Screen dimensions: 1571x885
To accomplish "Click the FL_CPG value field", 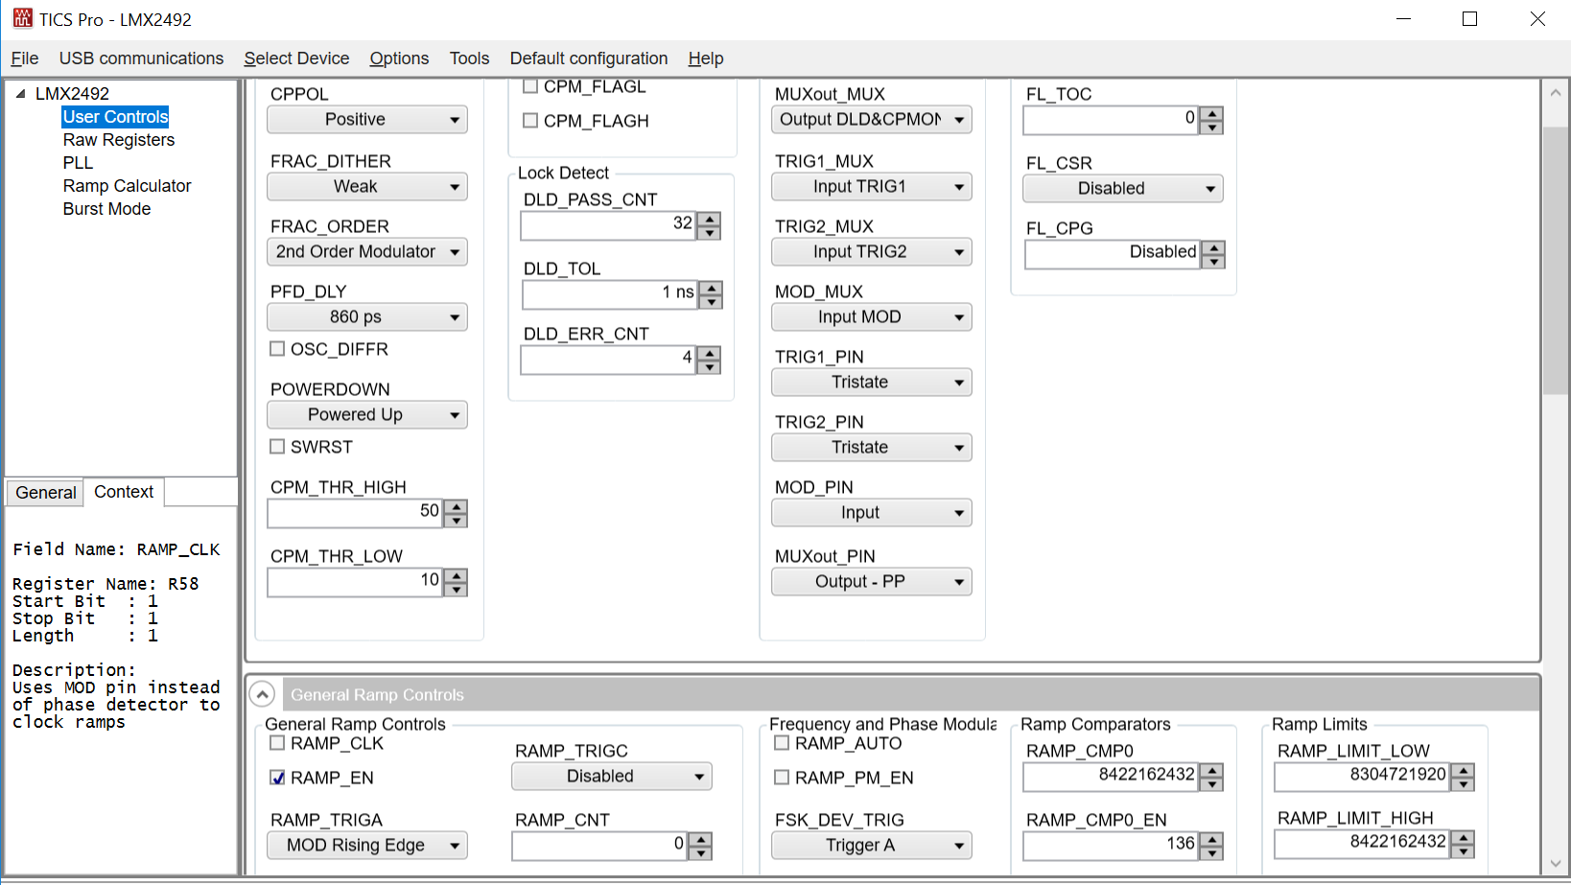I will coord(1113,255).
